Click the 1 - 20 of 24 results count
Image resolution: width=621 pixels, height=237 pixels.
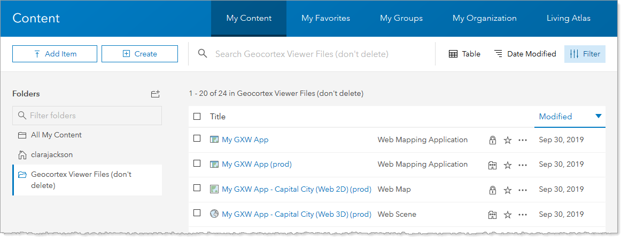(276, 94)
